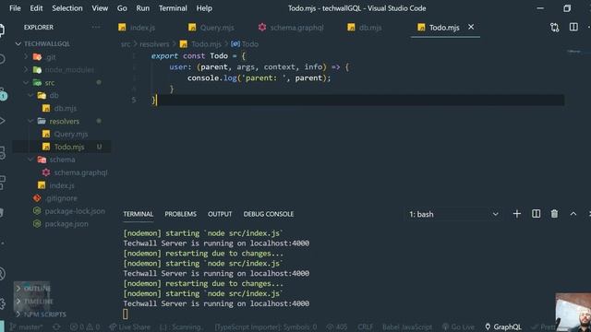Click console.log line in the editor

point(259,77)
